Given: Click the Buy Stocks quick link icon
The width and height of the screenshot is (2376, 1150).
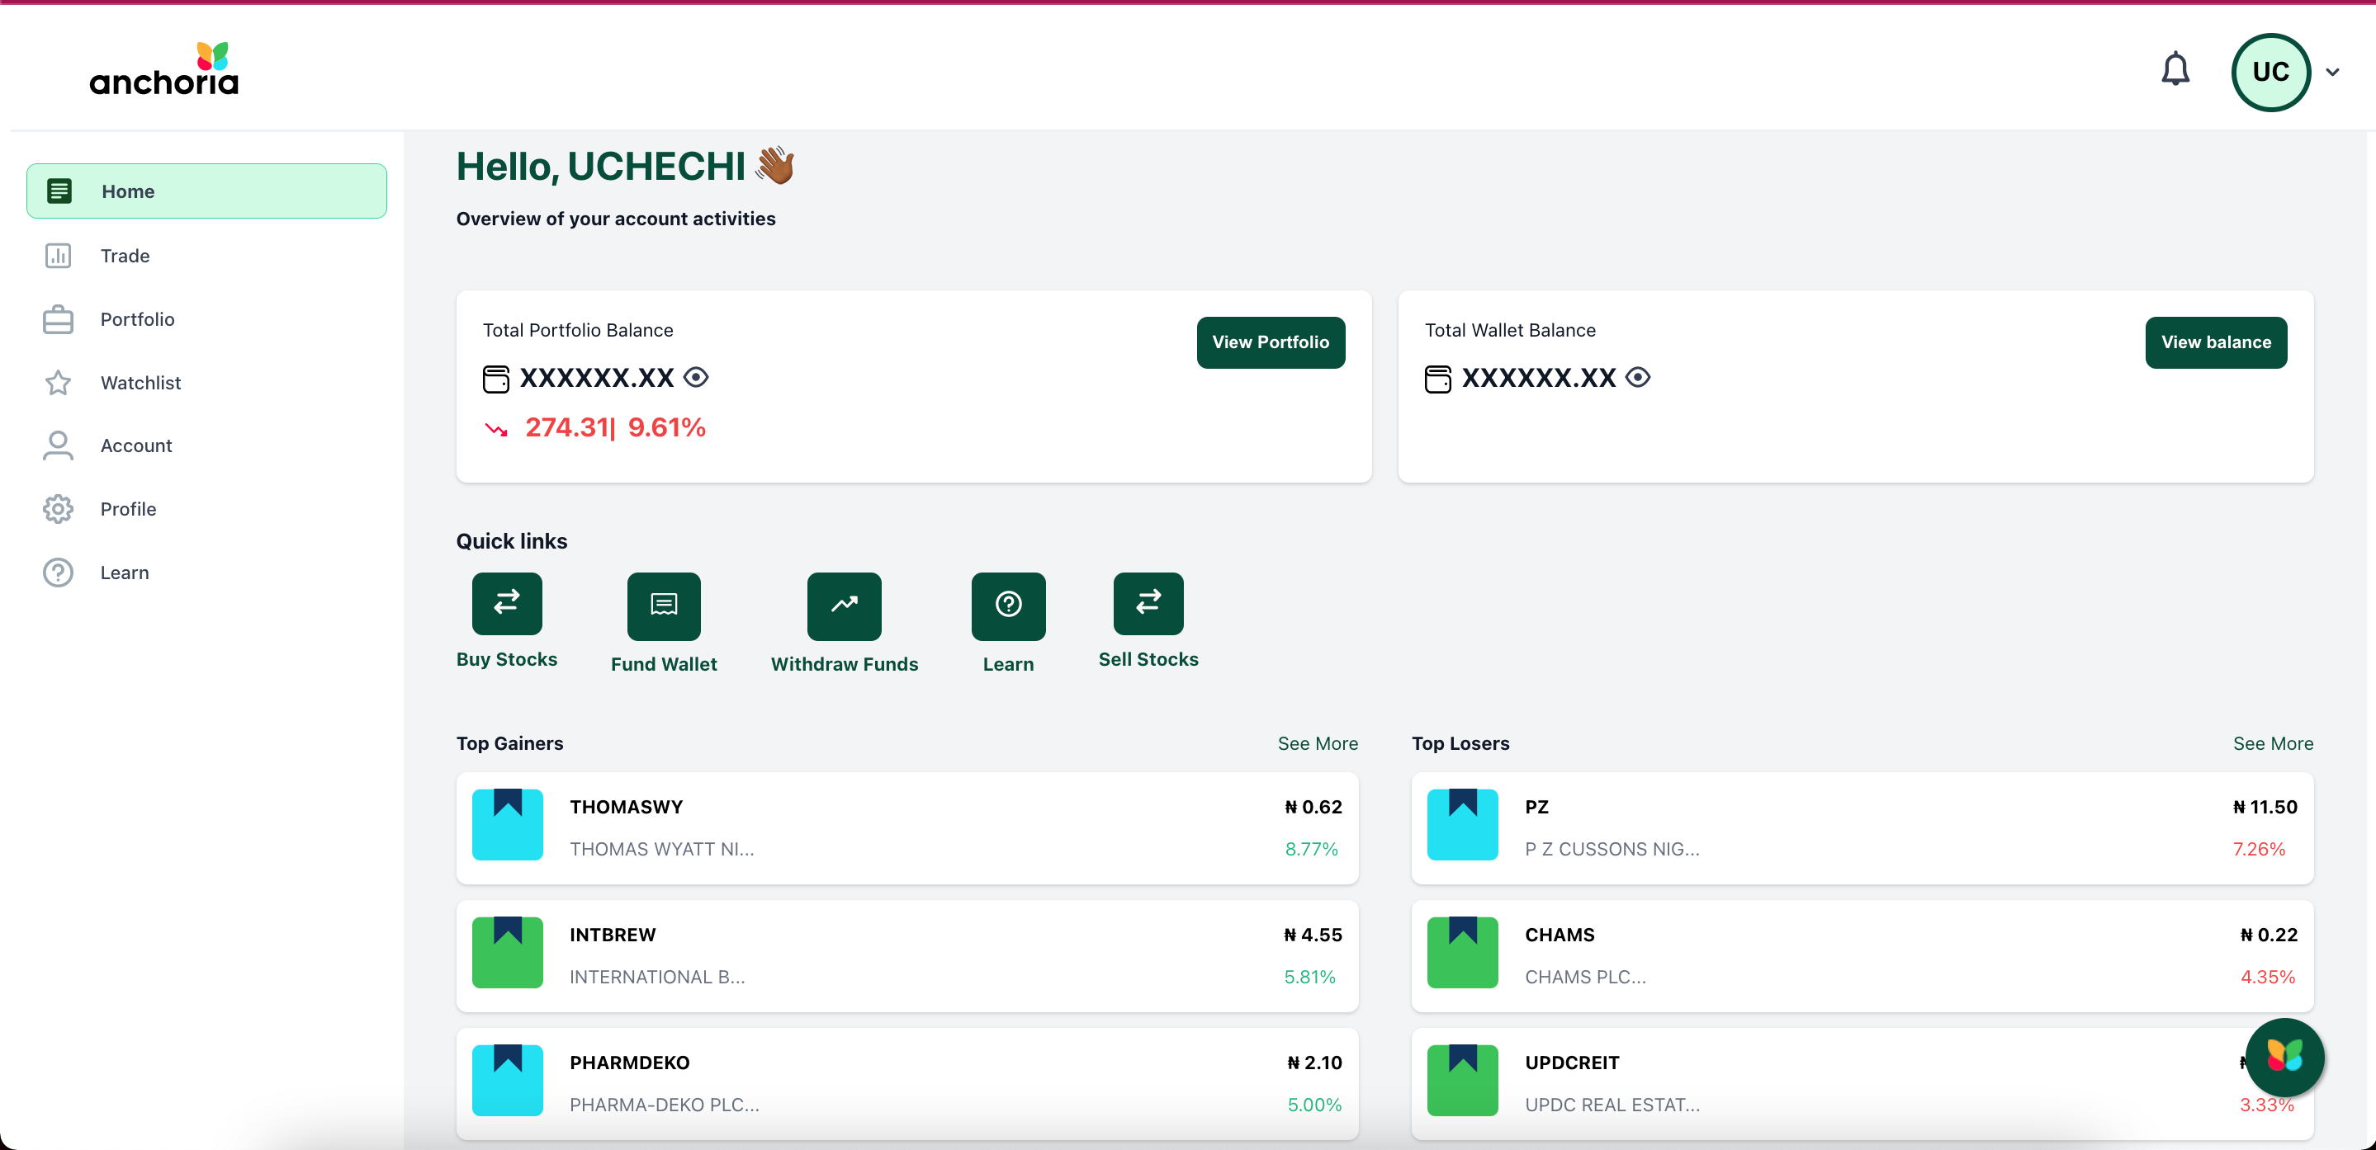Looking at the screenshot, I should point(506,604).
